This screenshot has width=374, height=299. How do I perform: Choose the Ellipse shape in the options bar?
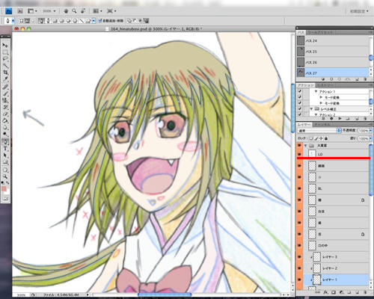(x=69, y=21)
